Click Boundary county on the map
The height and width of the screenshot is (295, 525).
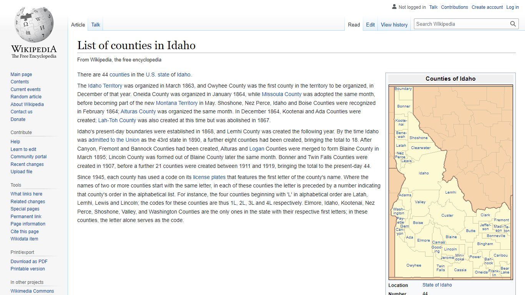point(403,89)
